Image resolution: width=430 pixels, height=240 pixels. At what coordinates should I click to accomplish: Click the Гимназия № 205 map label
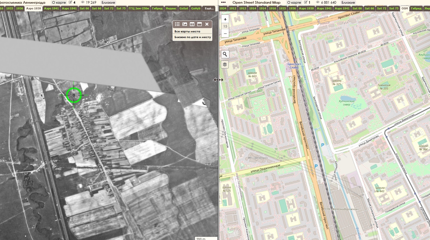pos(384,87)
